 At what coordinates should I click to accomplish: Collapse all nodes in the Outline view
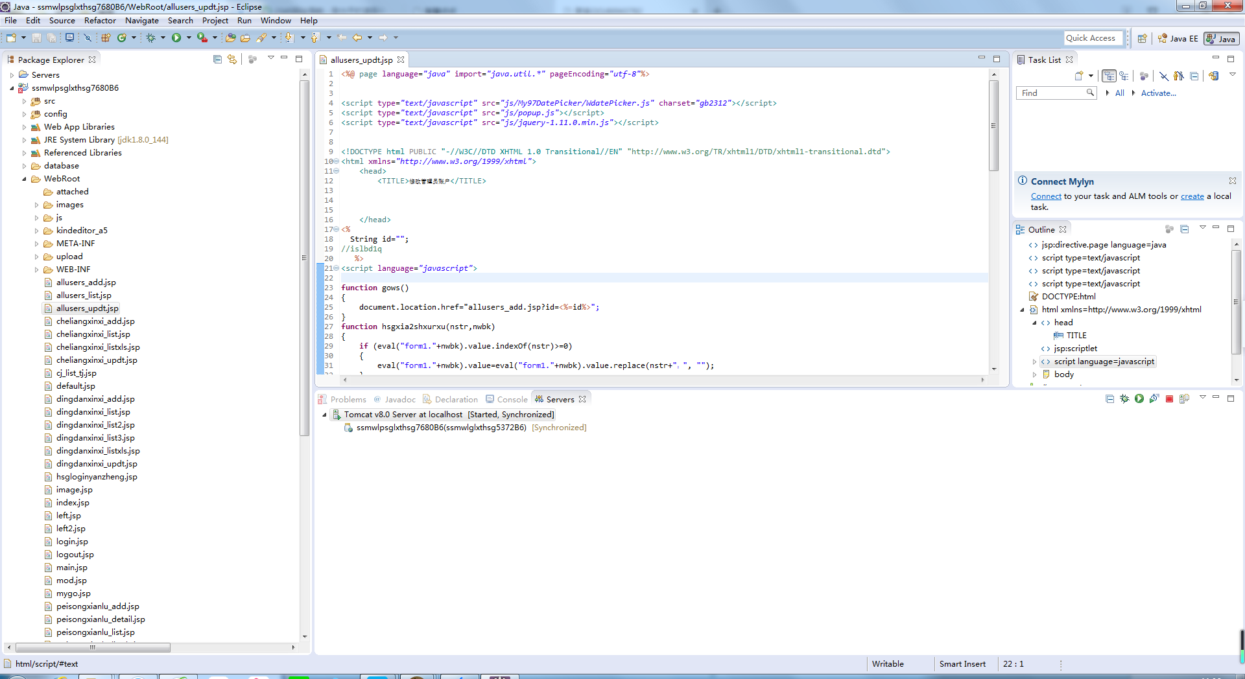(x=1184, y=229)
